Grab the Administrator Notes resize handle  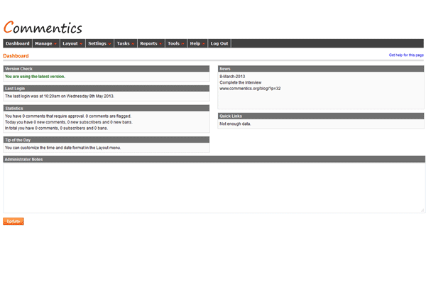[x=422, y=210]
